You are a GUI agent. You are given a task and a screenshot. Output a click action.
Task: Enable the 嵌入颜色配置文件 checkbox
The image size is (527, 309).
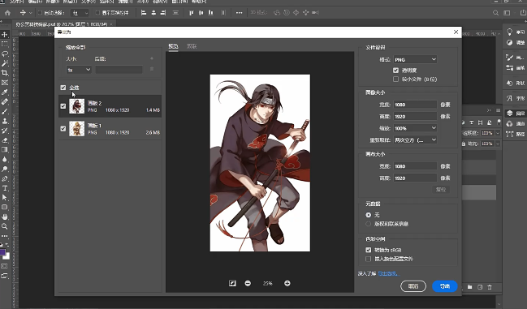pos(369,259)
